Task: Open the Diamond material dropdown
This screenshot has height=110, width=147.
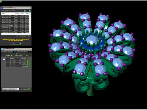Action: pos(11,89)
